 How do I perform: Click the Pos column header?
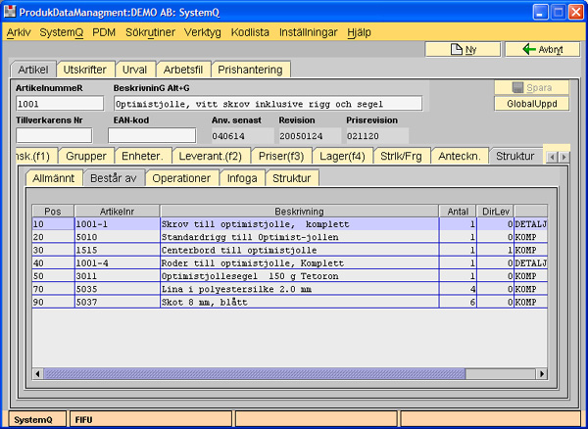(53, 212)
